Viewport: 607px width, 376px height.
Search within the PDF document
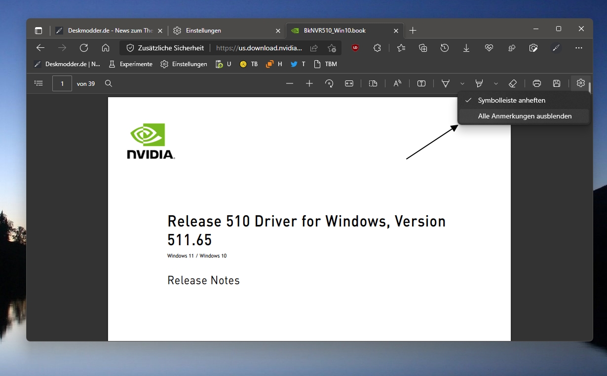(x=109, y=83)
